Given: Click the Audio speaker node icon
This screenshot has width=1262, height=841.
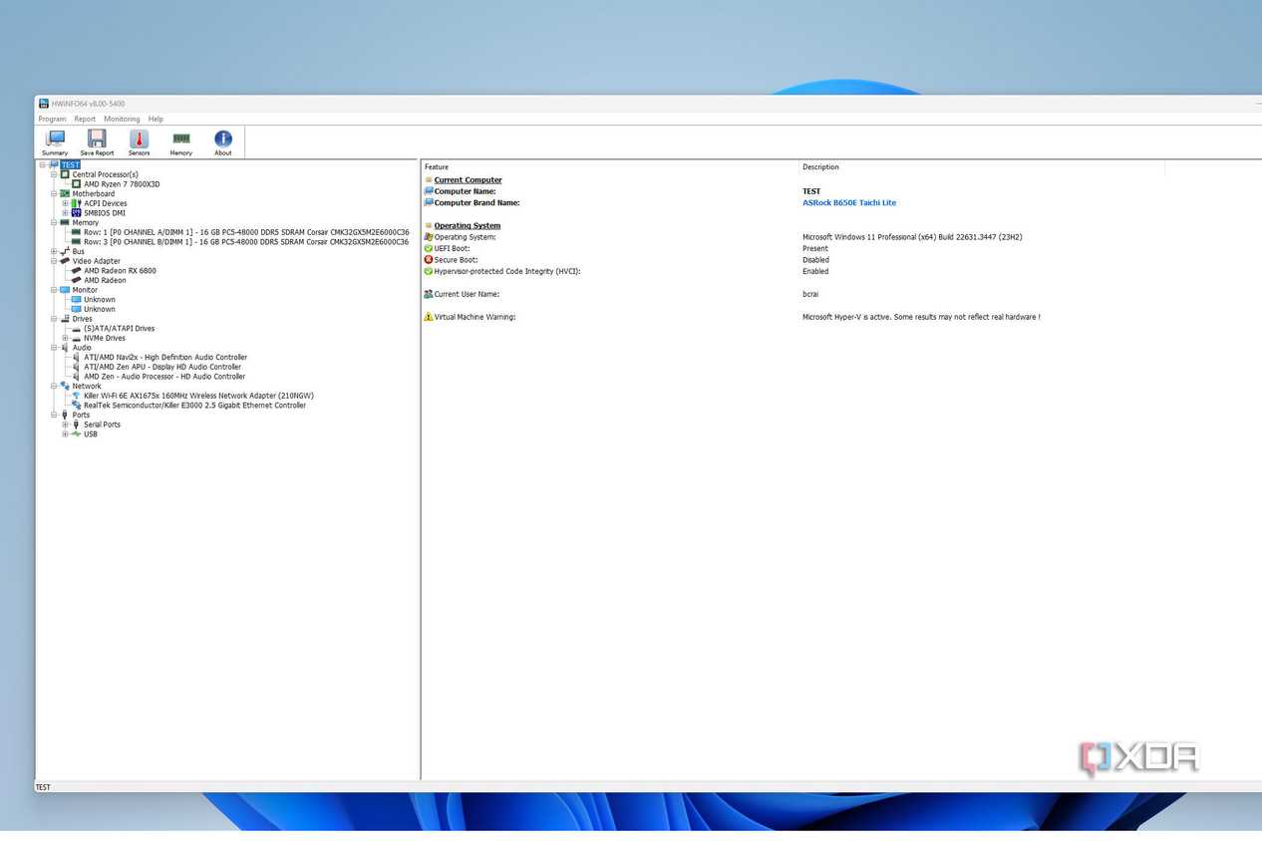Looking at the screenshot, I should tap(65, 348).
